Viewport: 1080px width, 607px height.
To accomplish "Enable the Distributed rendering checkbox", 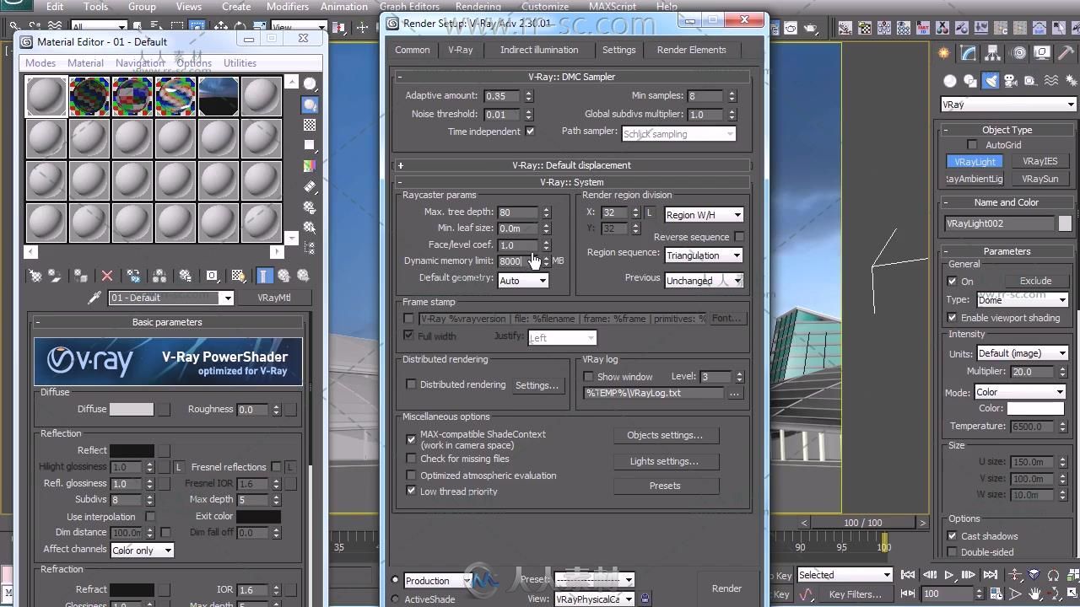I will click(411, 384).
